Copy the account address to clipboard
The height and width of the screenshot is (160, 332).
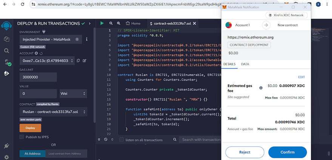(78, 60)
